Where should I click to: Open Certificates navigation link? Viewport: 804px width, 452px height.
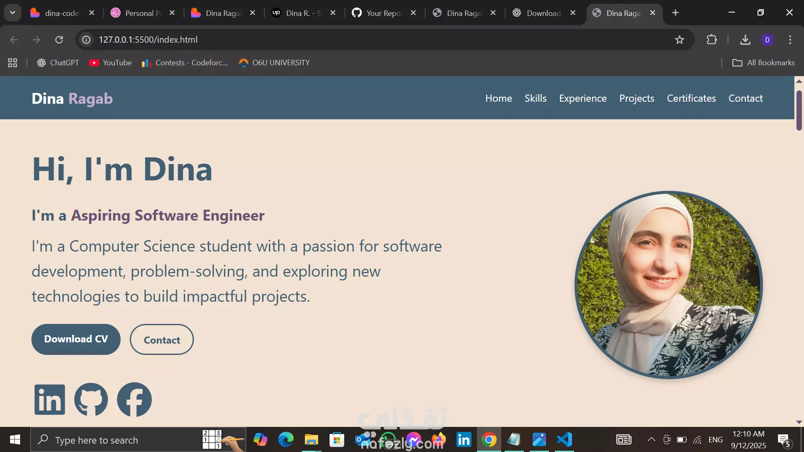(x=691, y=98)
